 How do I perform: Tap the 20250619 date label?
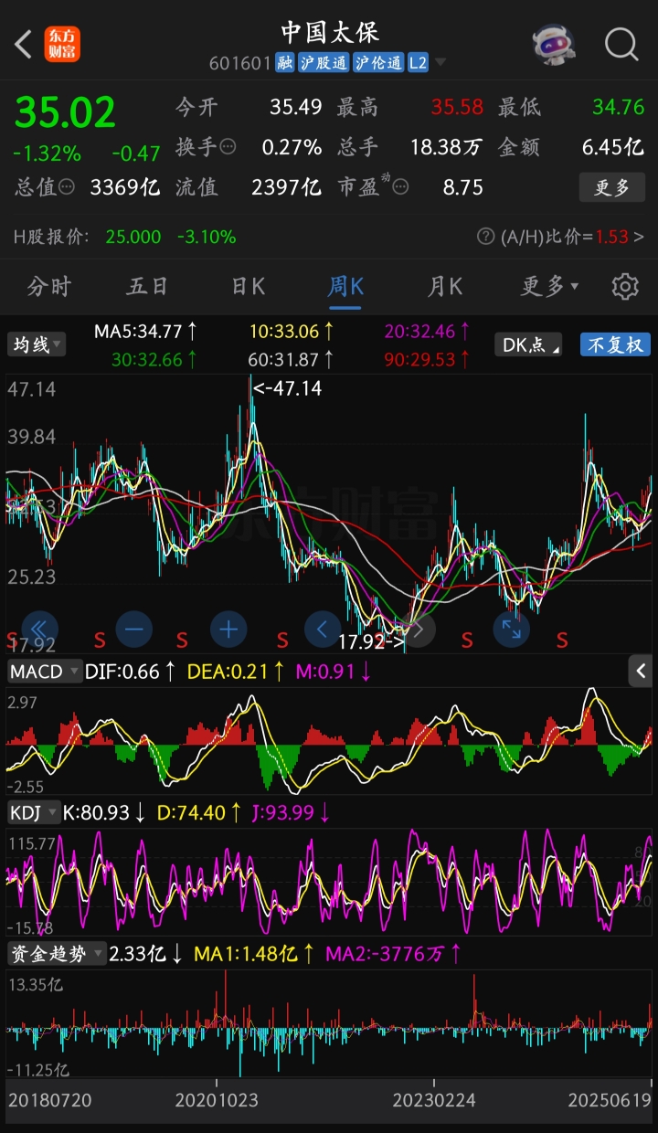click(x=610, y=1100)
